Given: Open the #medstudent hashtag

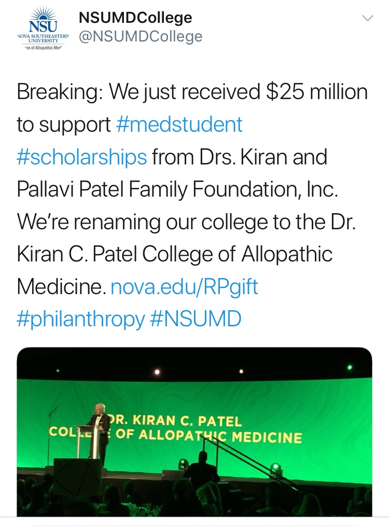Looking at the screenshot, I should click(179, 124).
